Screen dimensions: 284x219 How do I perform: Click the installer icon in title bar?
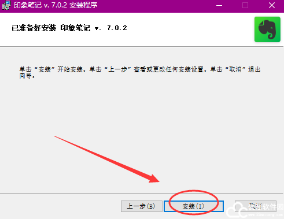(6, 5)
